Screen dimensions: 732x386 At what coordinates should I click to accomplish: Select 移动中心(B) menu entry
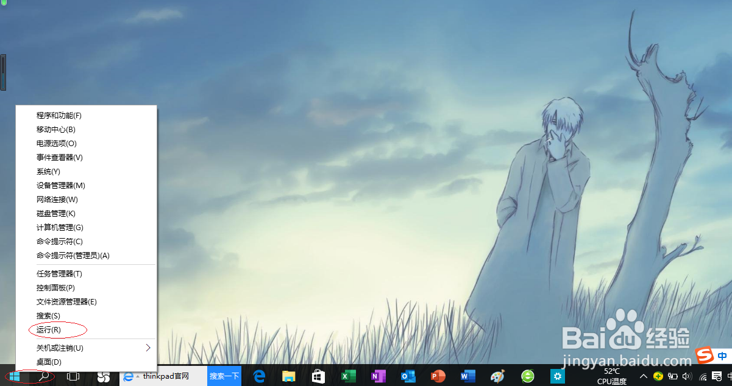click(86, 130)
